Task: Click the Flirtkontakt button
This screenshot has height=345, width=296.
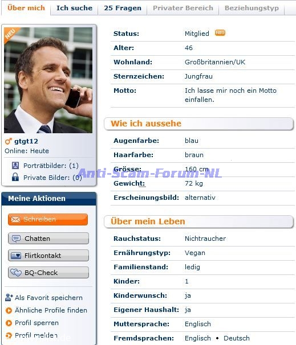Action: pos(48,256)
